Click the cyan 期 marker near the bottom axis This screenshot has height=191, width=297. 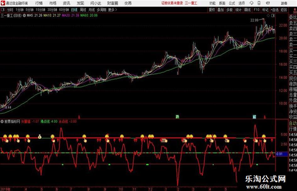tap(254, 117)
